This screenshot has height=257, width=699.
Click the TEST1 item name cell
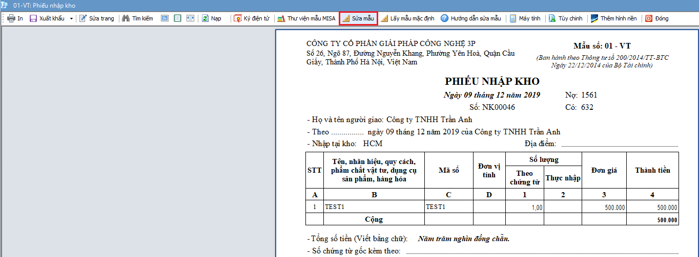tap(335, 207)
